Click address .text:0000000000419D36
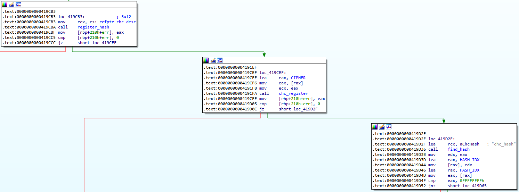Screen dimensions: 519x192 pyautogui.click(x=399, y=149)
